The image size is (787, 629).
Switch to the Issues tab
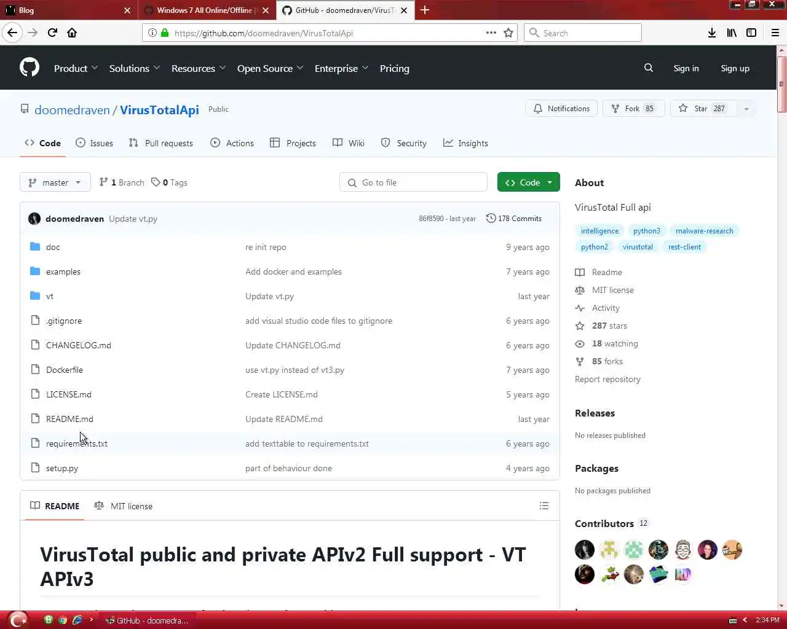94,143
